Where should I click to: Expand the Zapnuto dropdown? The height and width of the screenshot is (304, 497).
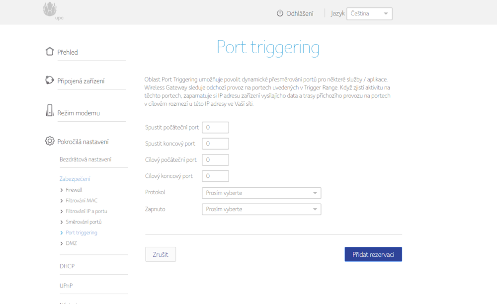(x=261, y=210)
